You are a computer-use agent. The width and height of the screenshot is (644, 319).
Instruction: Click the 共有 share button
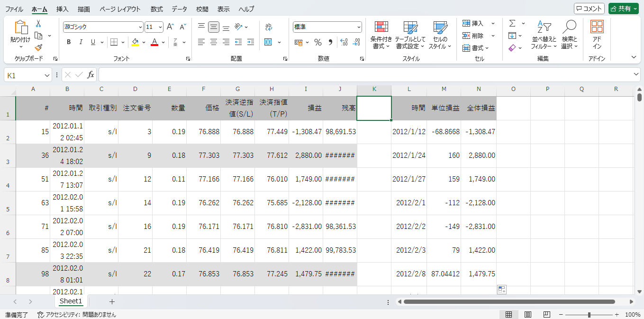click(x=624, y=9)
